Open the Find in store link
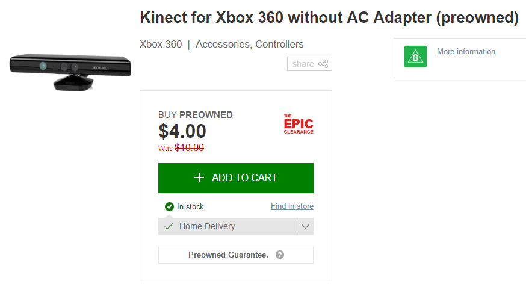526x284 pixels. [292, 206]
